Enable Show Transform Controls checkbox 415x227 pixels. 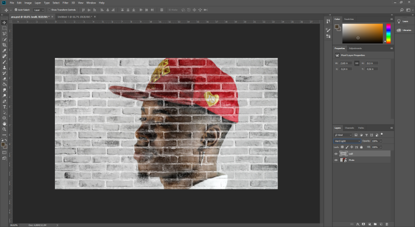pyautogui.click(x=49, y=10)
